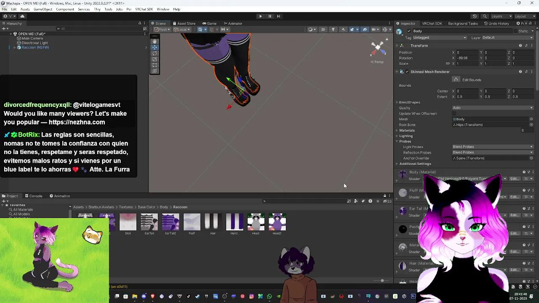Select the Transform combined tool
The image size is (539, 303).
155,71
